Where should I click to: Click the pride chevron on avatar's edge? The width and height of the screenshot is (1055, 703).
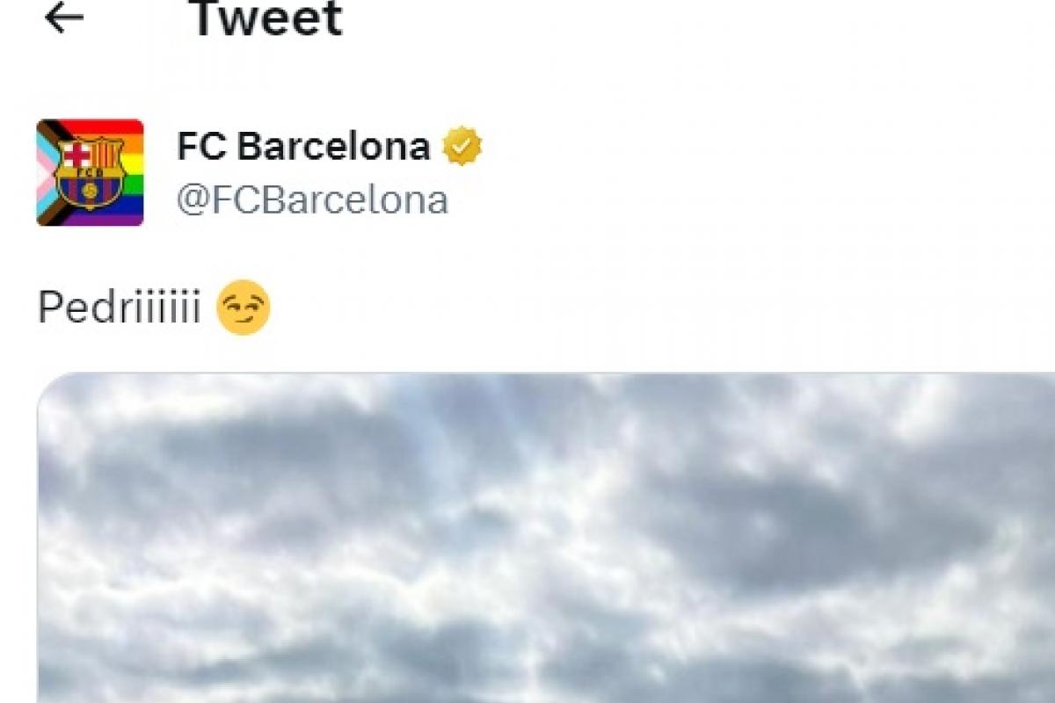pos(48,172)
